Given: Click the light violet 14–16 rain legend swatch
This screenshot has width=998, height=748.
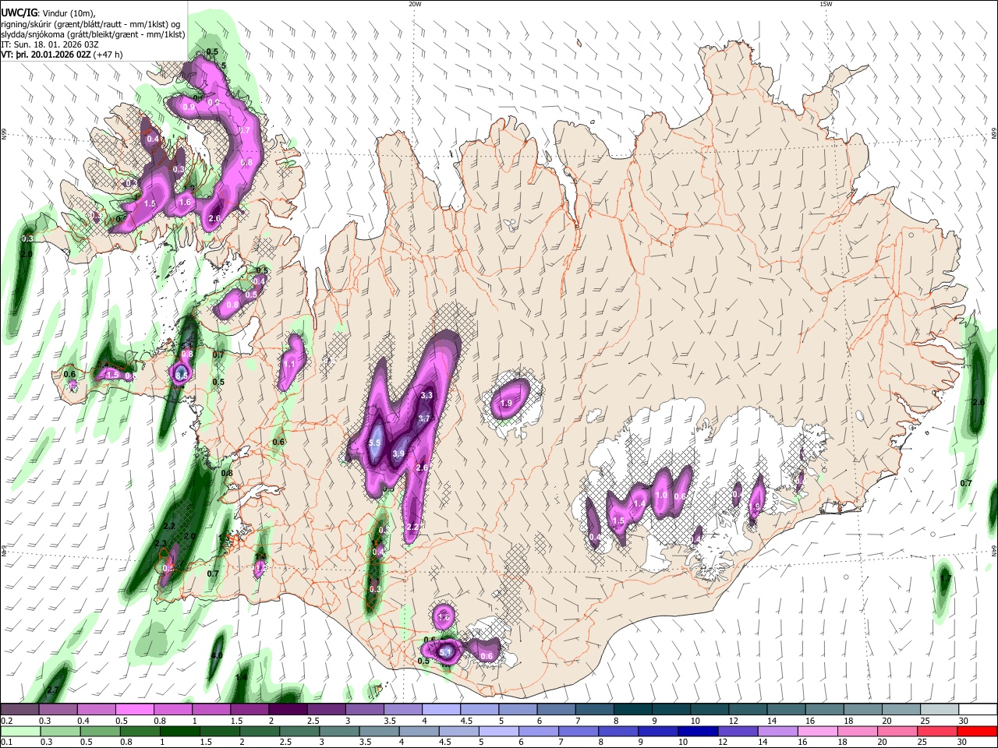Looking at the screenshot, I should tap(779, 731).
